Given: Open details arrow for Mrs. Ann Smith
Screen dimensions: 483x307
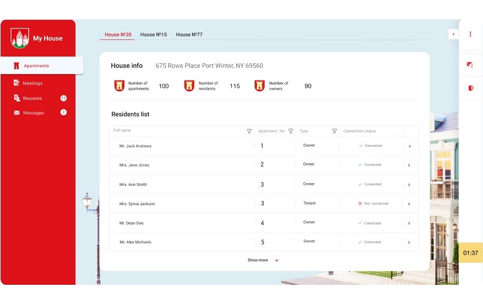Looking at the screenshot, I should [409, 185].
